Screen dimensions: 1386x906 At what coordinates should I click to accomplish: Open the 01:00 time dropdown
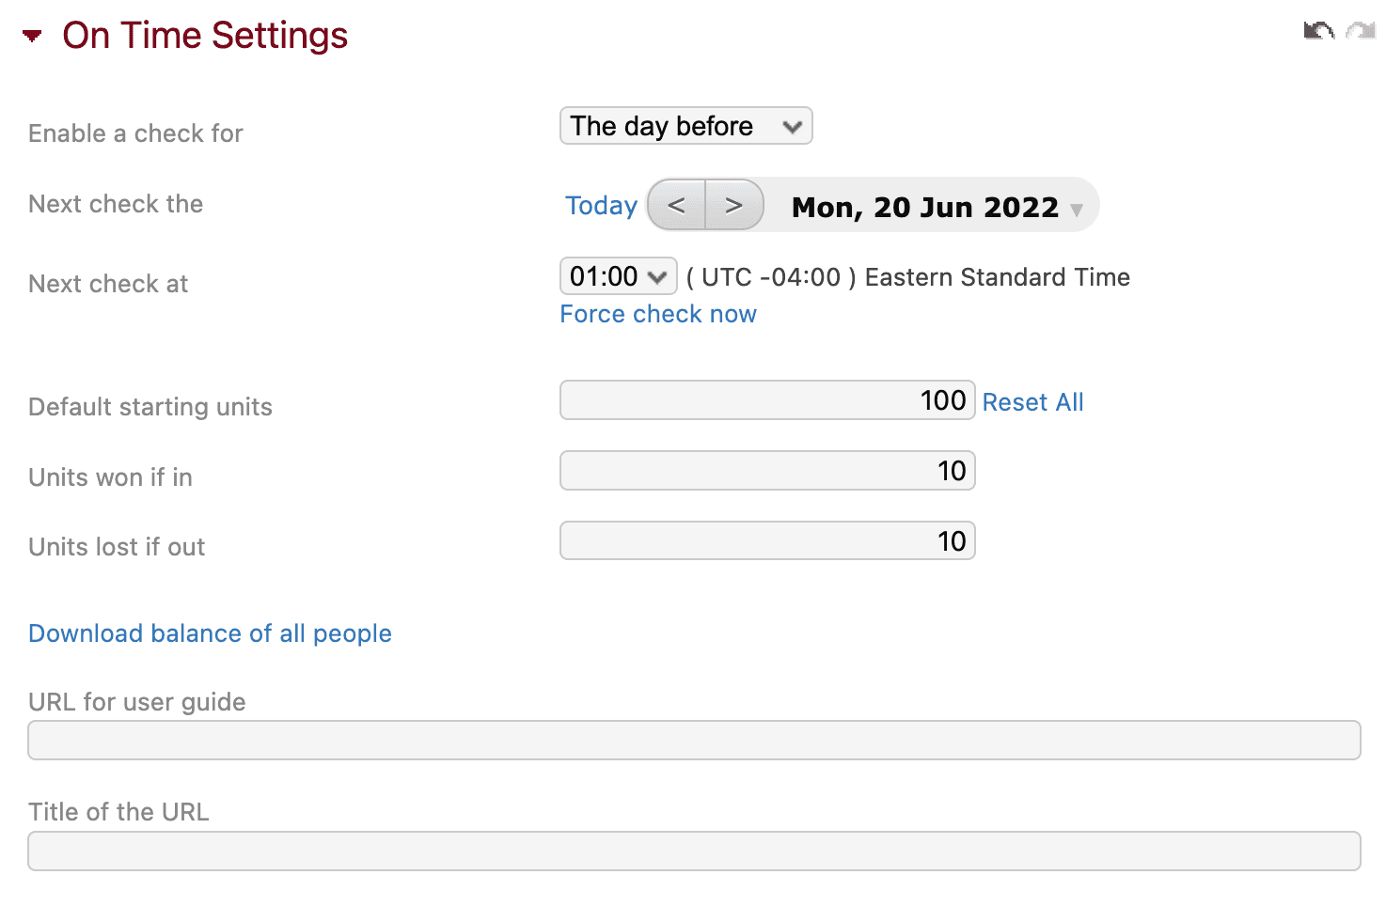click(x=618, y=275)
